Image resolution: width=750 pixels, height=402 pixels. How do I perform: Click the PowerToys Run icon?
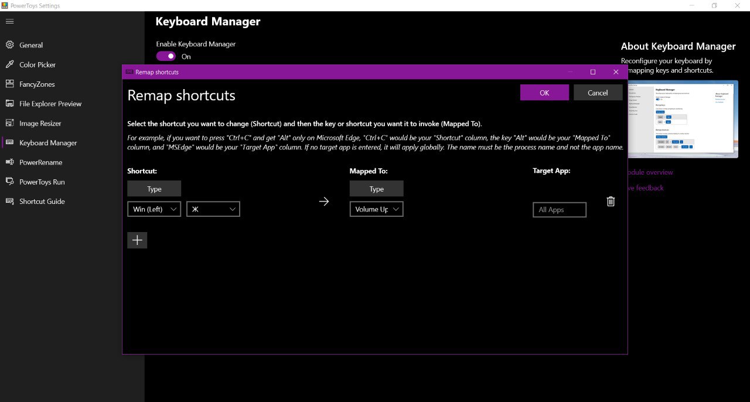(9, 182)
